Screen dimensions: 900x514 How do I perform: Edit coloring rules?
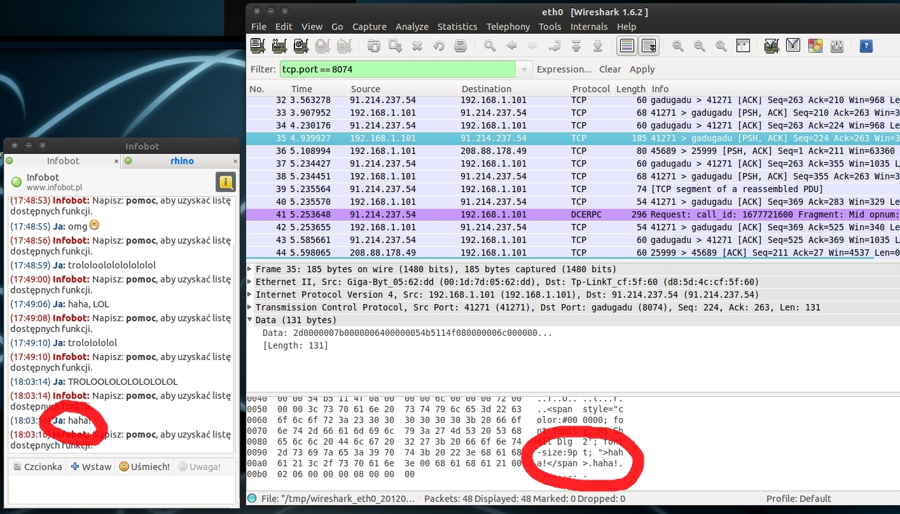click(815, 46)
